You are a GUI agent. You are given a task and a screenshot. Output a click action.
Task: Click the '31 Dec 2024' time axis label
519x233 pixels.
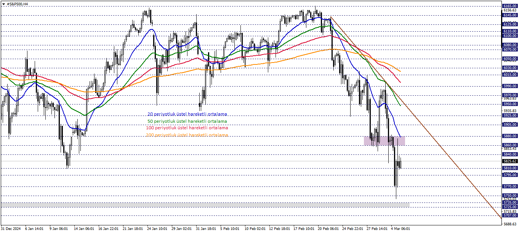click(x=10, y=229)
